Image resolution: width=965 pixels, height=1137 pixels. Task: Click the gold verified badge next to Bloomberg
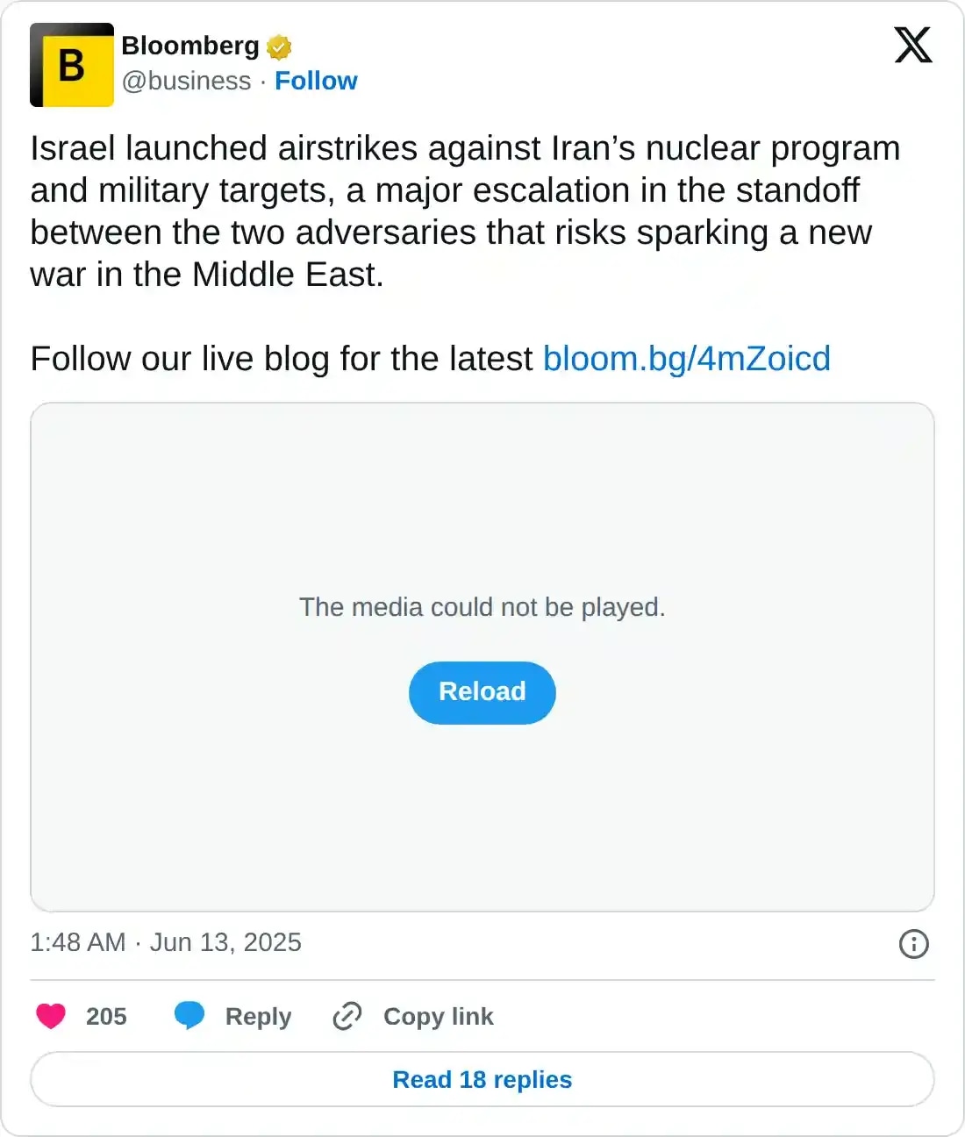tap(278, 46)
